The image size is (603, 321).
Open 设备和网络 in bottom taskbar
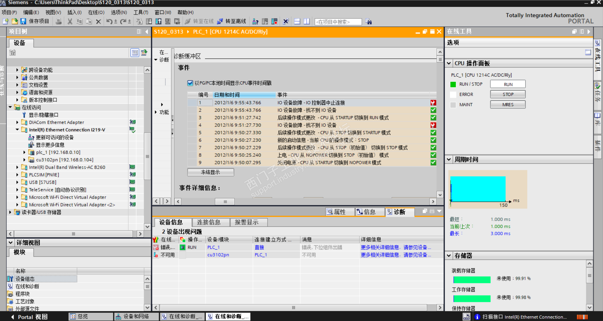point(136,317)
